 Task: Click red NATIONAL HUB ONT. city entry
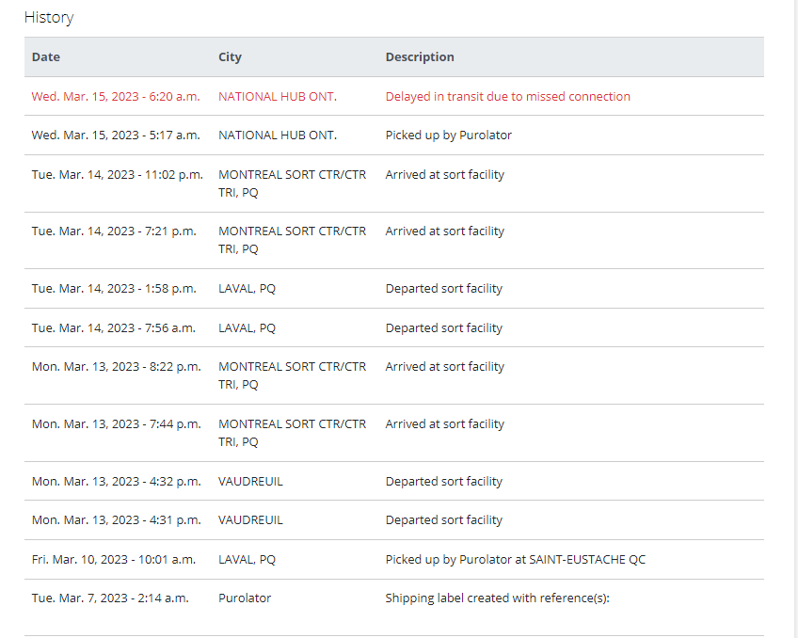coord(278,97)
